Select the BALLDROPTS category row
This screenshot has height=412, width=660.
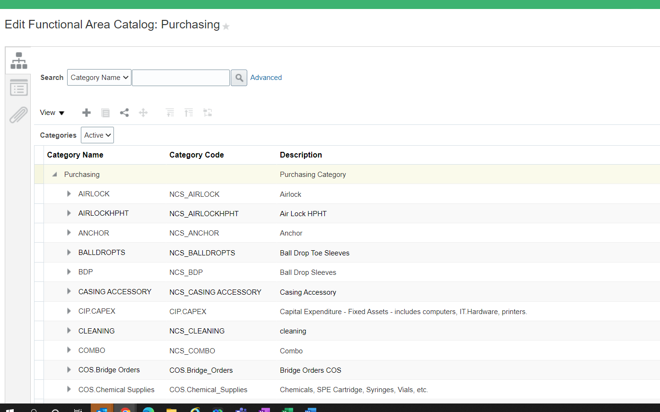coord(102,253)
